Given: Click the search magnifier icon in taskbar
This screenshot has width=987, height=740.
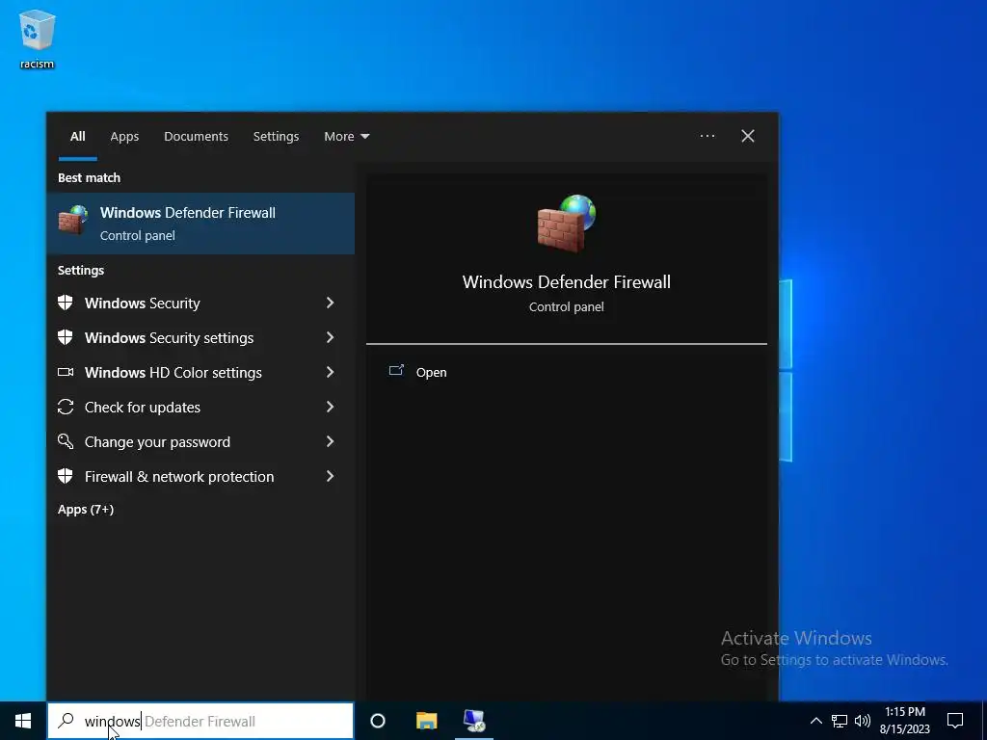Looking at the screenshot, I should coord(67,721).
